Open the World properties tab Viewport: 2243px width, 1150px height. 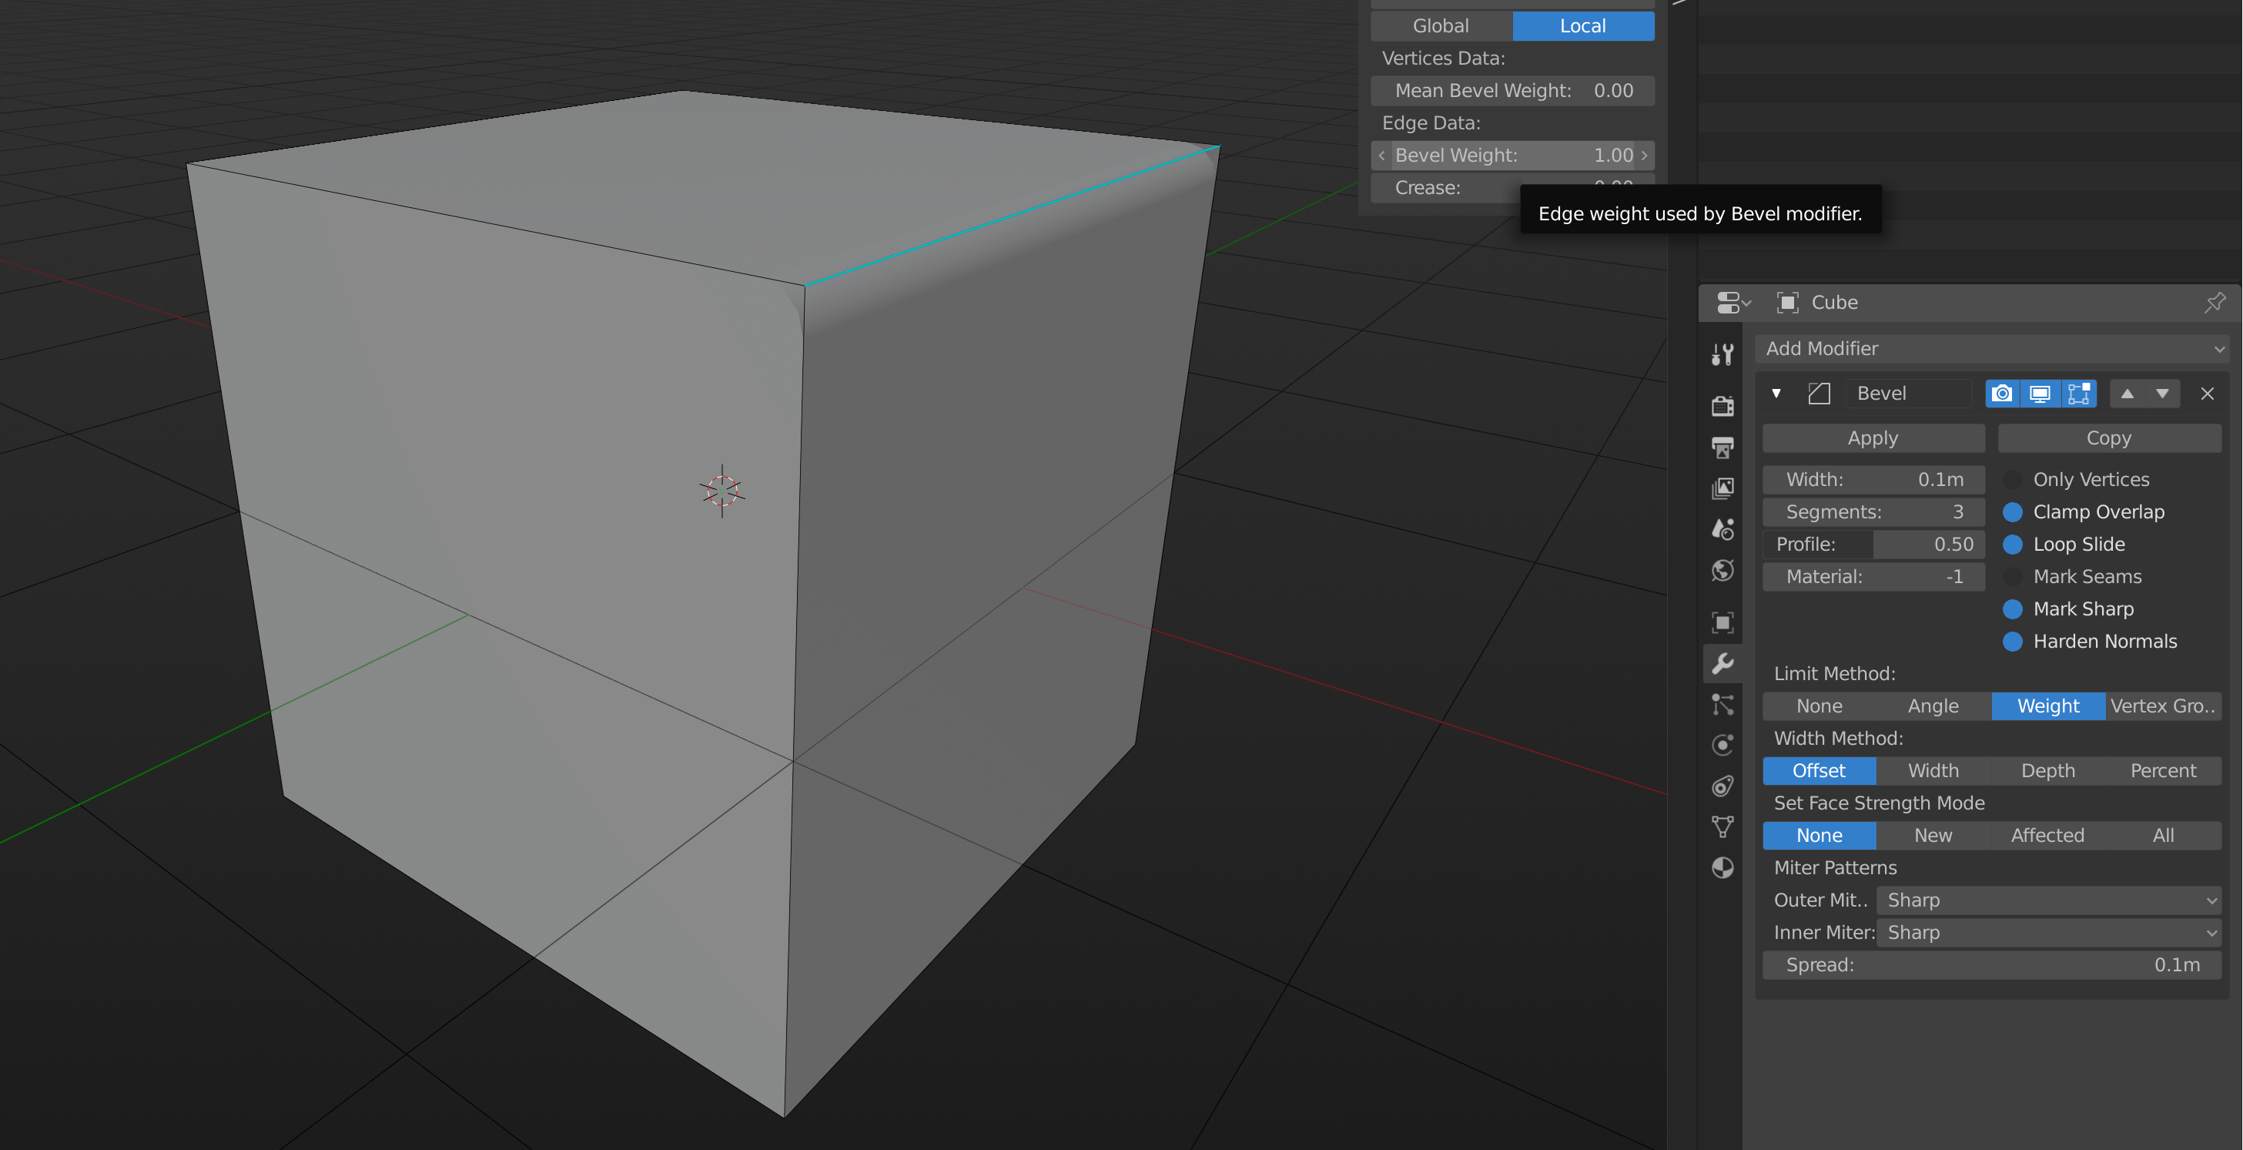[1722, 571]
